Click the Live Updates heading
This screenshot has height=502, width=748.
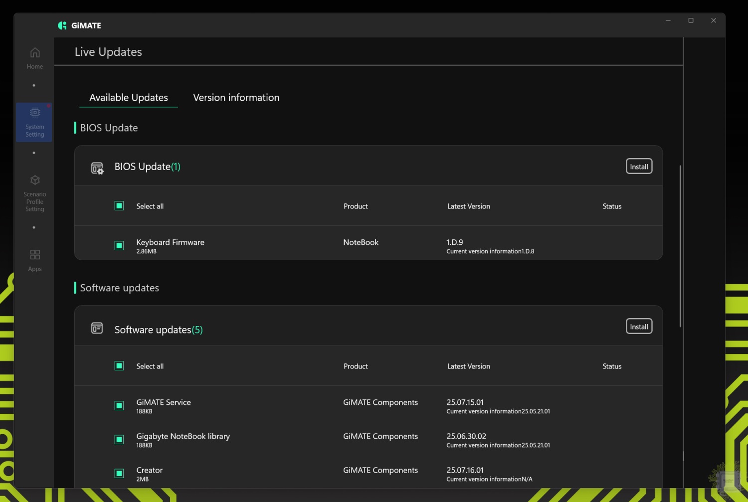108,52
